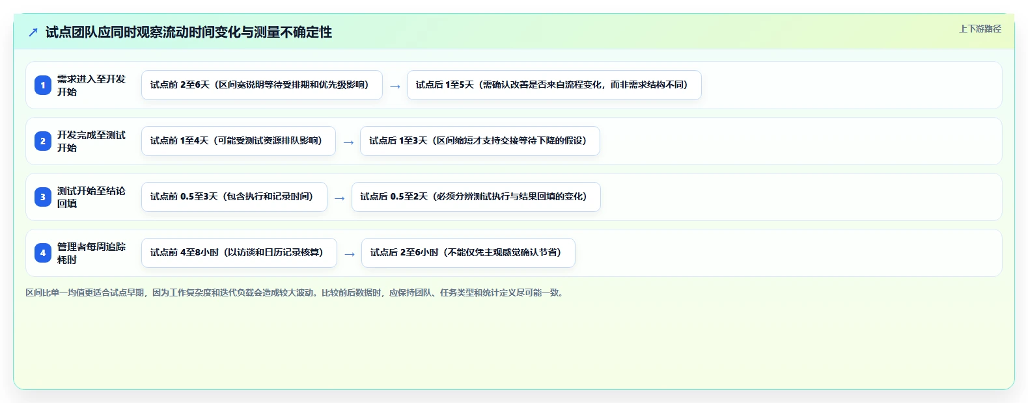
Task: Select the step 1 number badge
Action: (43, 85)
